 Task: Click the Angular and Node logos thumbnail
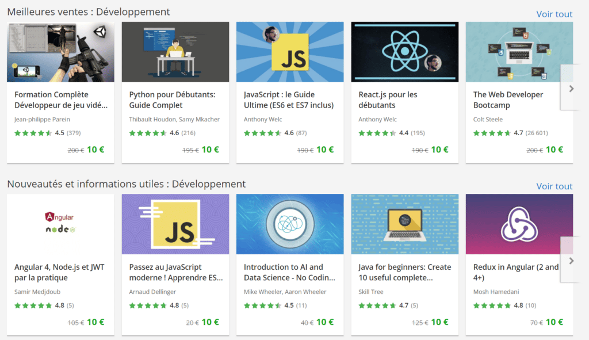point(60,224)
